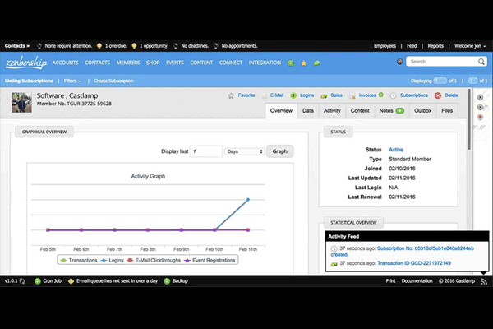
Task: Click the Favorite star icon
Action: tap(232, 95)
